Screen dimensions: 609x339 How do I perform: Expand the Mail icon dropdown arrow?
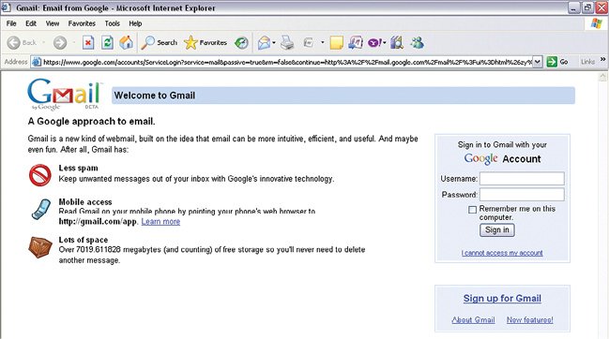point(274,43)
